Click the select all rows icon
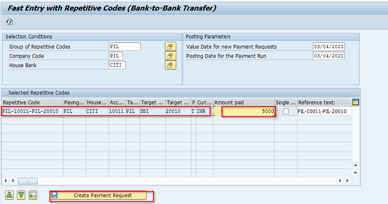The width and height of the screenshot is (388, 204). coord(9,195)
